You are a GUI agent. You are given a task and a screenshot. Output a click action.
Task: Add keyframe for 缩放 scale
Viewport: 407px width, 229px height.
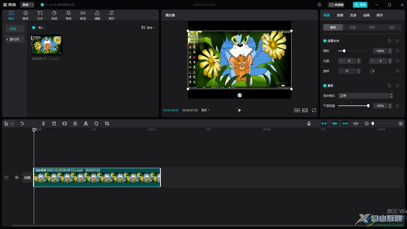[397, 51]
